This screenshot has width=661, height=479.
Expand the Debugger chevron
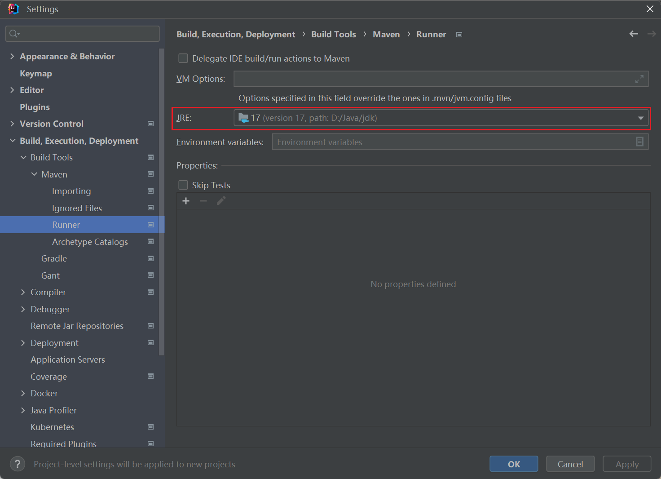[x=23, y=309]
